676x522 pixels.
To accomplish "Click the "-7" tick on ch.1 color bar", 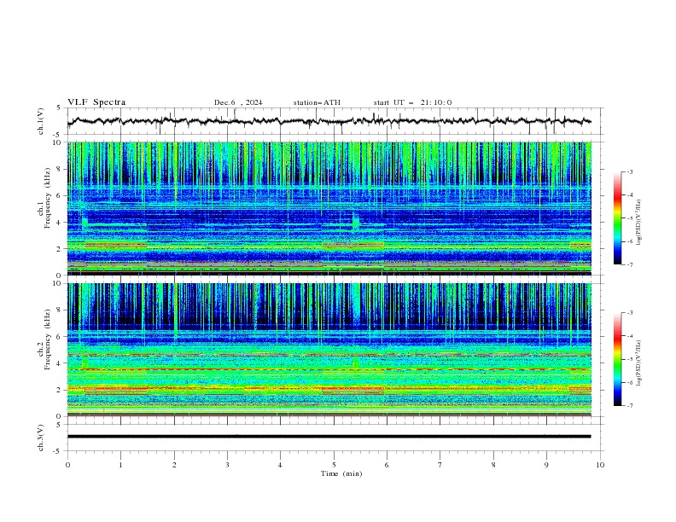I will (x=629, y=264).
